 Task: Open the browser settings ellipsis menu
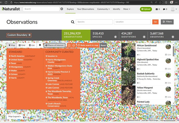(176, 2)
